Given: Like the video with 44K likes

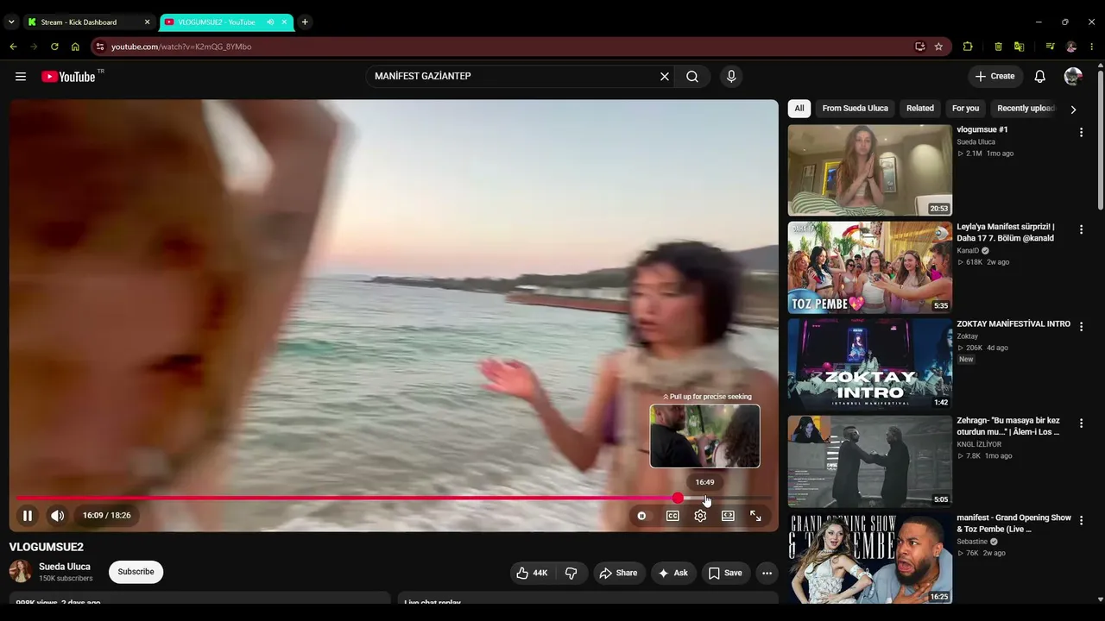Looking at the screenshot, I should coord(532,573).
